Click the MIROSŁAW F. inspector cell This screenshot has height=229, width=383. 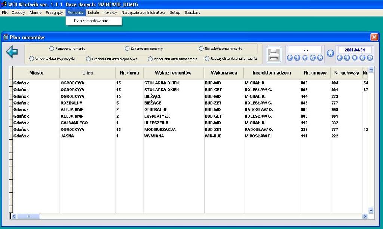click(272, 136)
